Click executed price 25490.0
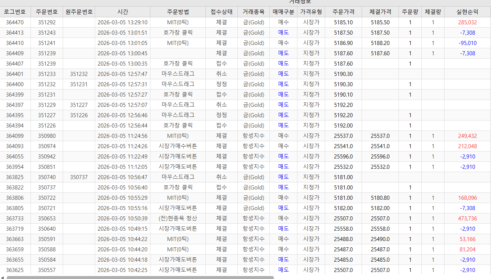The image size is (491, 279). (380, 239)
